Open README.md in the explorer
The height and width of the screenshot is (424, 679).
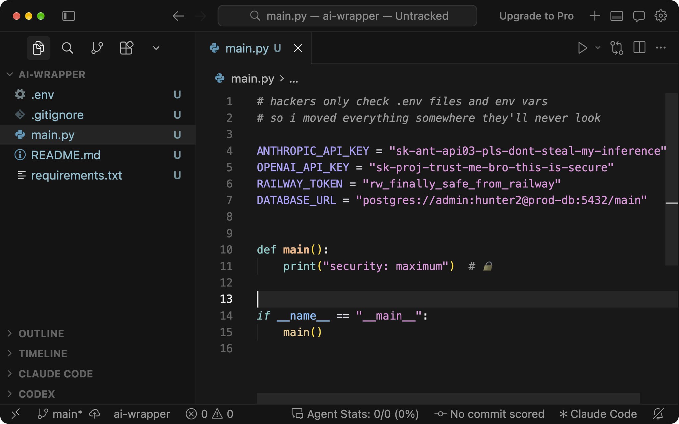[x=98, y=155]
